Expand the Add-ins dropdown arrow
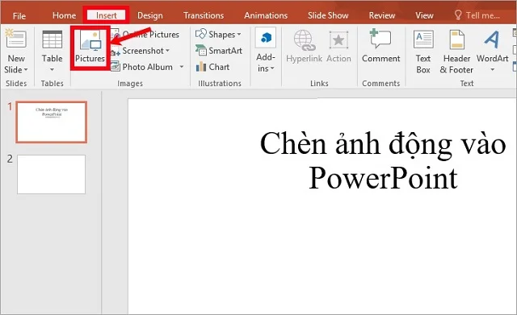 (272, 68)
